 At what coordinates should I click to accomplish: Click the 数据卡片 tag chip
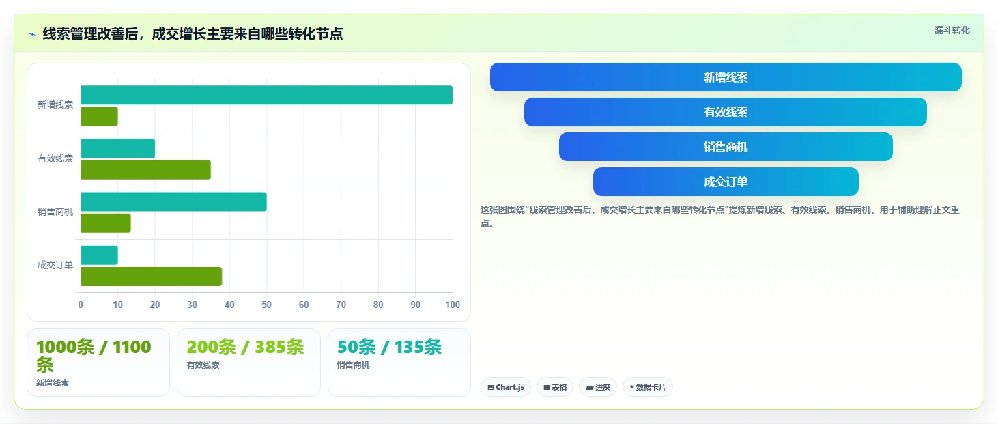(x=648, y=387)
